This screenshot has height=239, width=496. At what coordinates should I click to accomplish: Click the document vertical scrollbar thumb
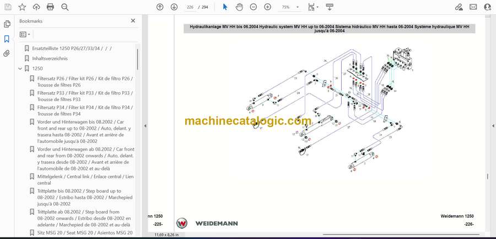[488, 176]
